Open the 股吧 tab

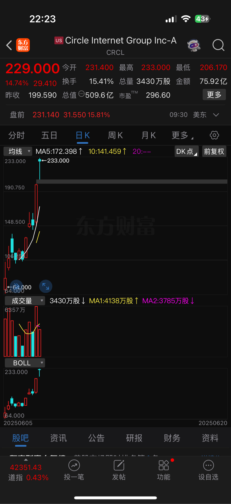click(x=20, y=438)
